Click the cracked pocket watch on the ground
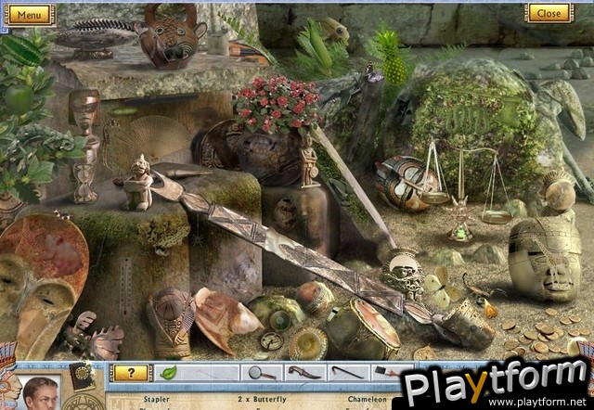This screenshot has width=594, height=410. point(271,340)
